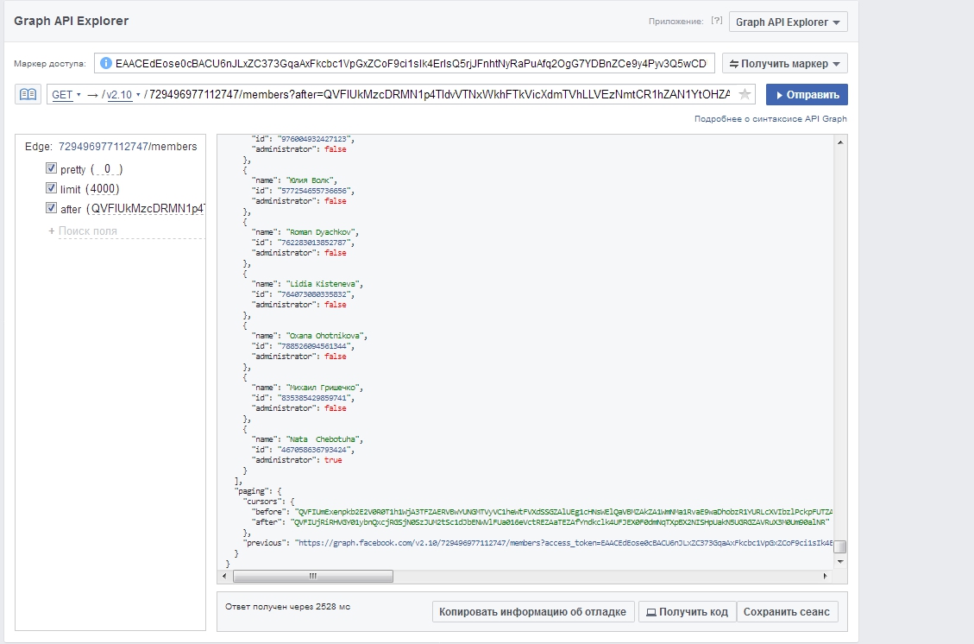Image resolution: width=974 pixels, height=644 pixels.
Task: Click the id "467058636793424" value
Action: (314, 450)
